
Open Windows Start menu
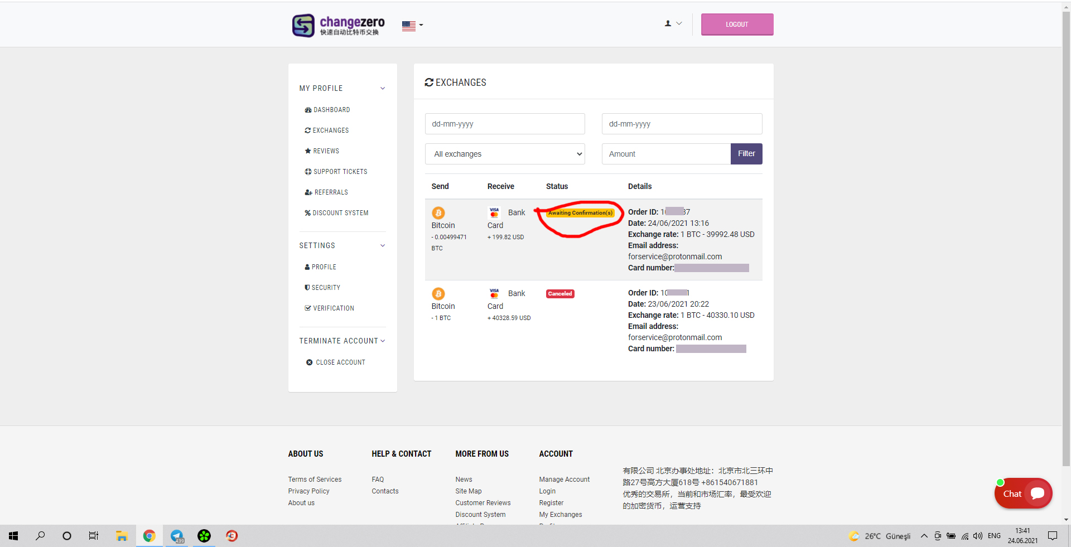(13, 536)
